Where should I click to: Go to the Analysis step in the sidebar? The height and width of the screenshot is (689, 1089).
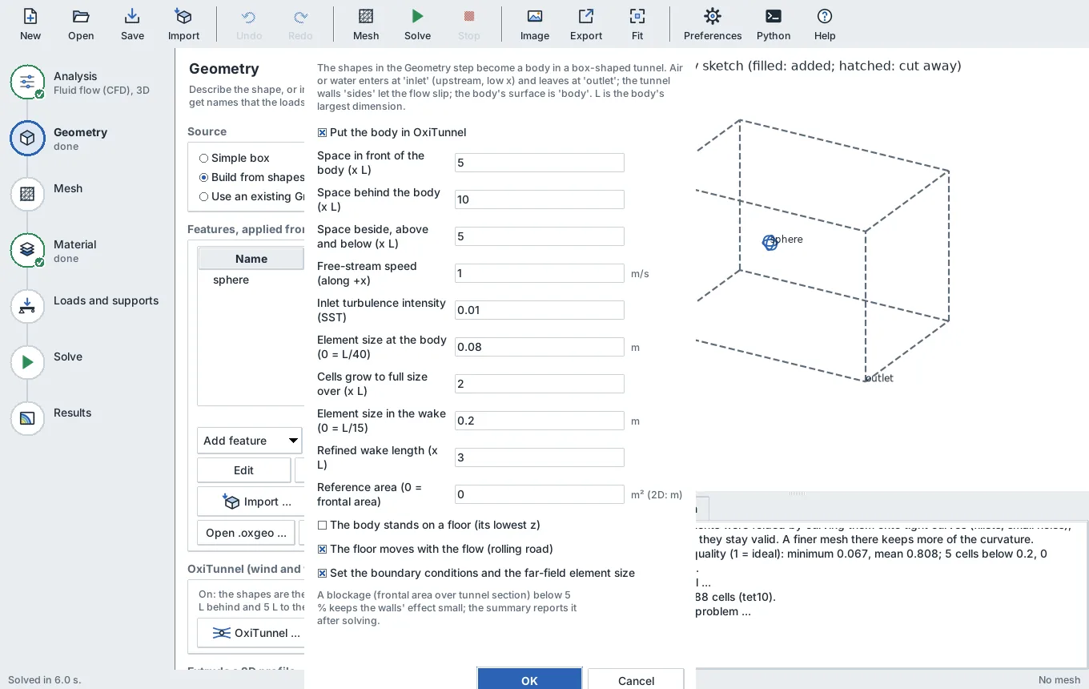pos(27,82)
